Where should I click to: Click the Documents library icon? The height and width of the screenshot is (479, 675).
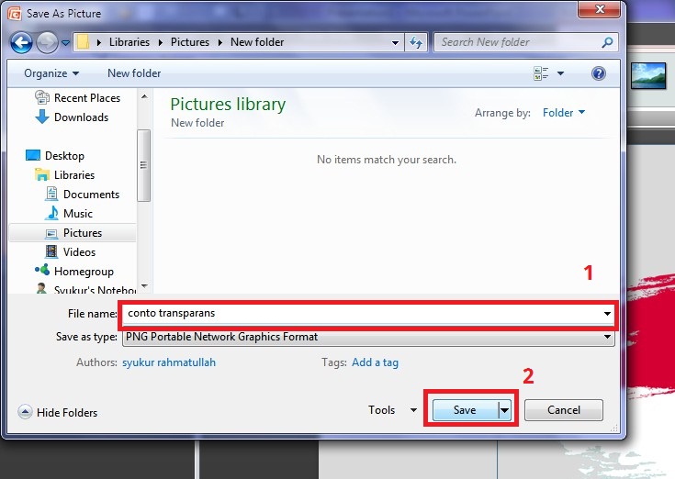point(51,194)
